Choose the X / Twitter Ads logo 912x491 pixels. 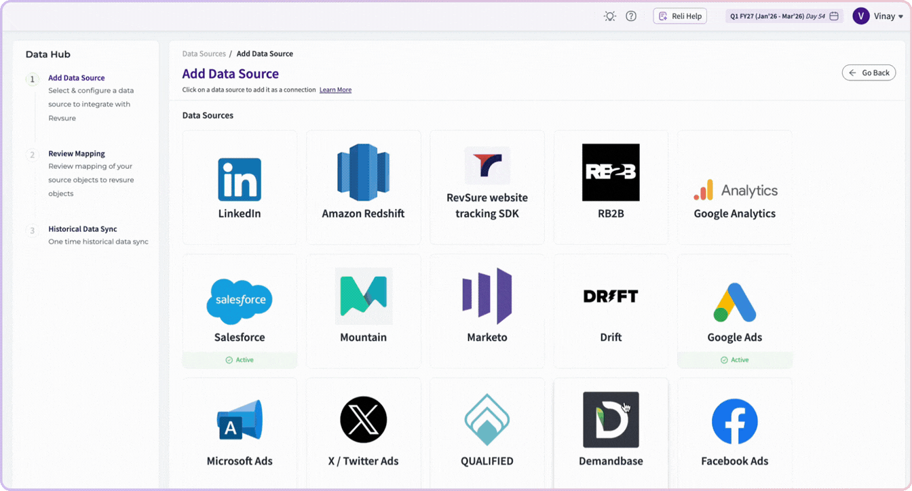364,420
